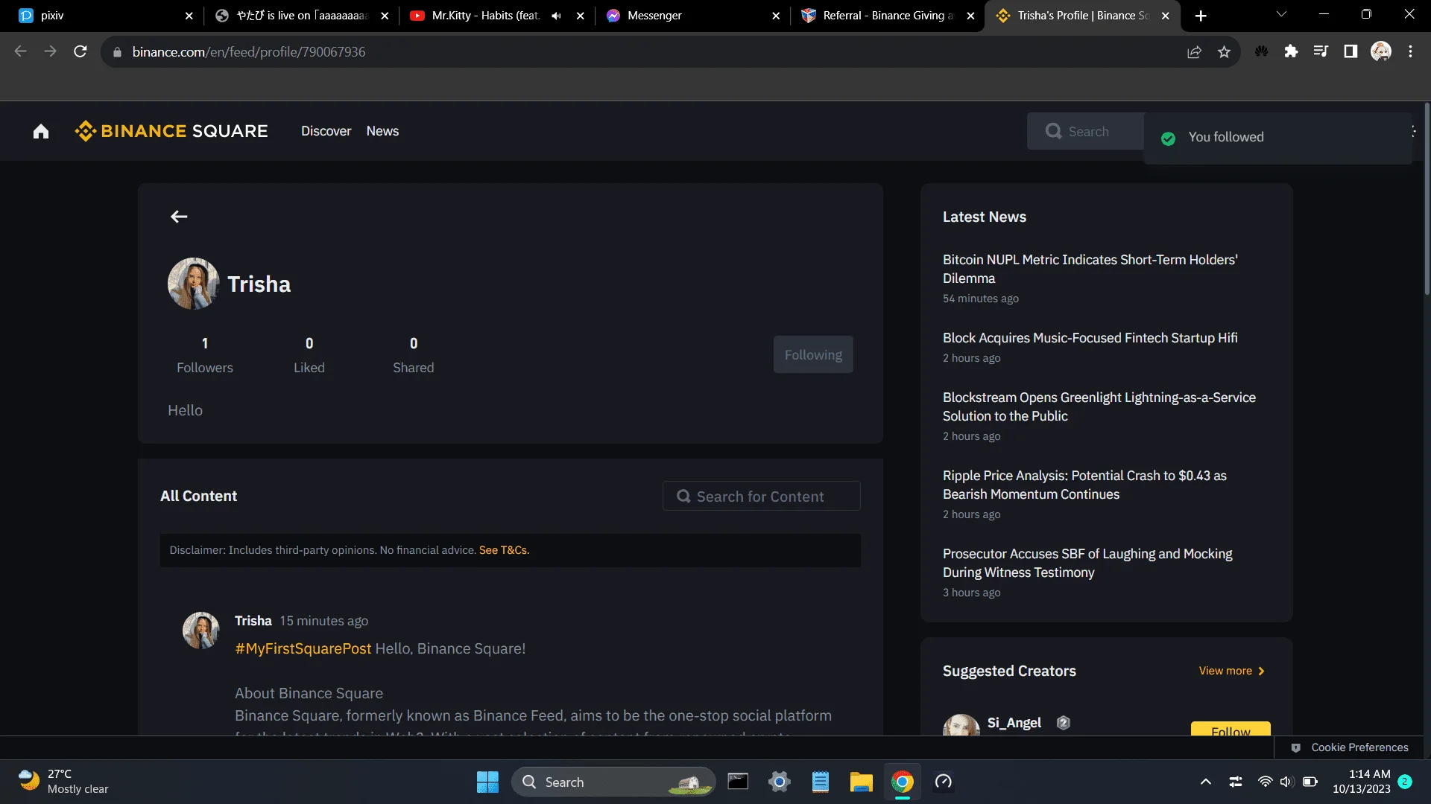The width and height of the screenshot is (1431, 804).
Task: Open Ripple Price Analysis news article
Action: tap(1084, 485)
